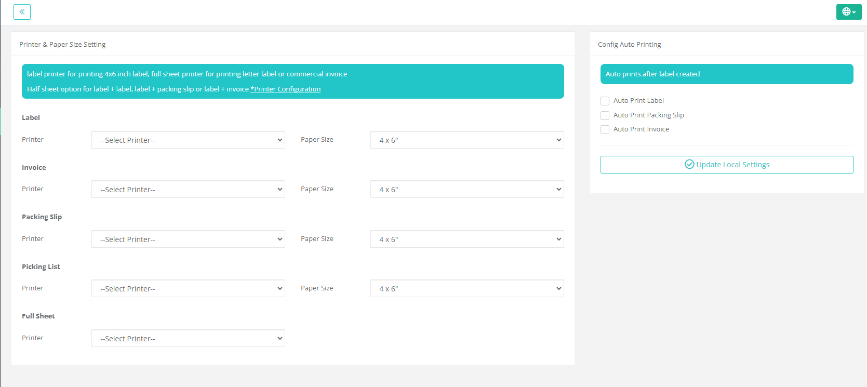Click the 'Auto prints after label created' banner

[727, 74]
